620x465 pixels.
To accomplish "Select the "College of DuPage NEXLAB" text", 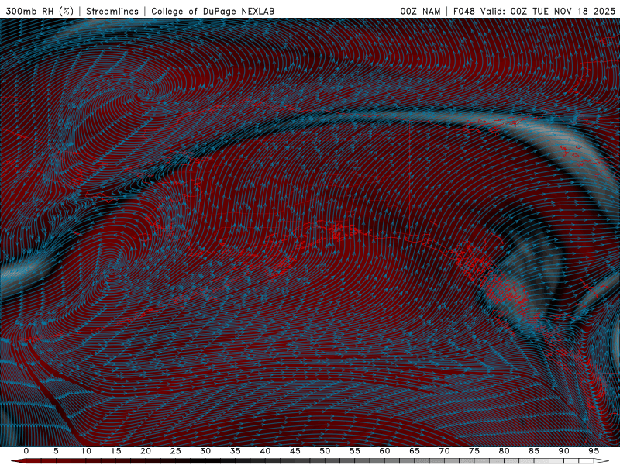I will 212,12.
